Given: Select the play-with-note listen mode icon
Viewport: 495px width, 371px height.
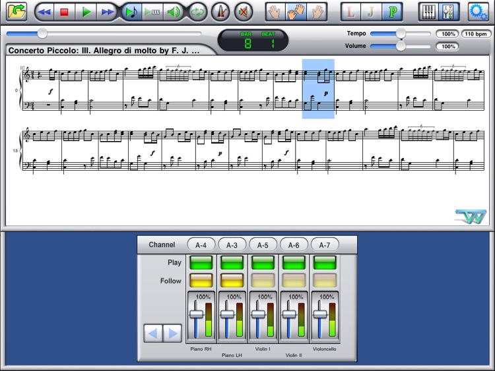Looking at the screenshot, I should (131, 12).
